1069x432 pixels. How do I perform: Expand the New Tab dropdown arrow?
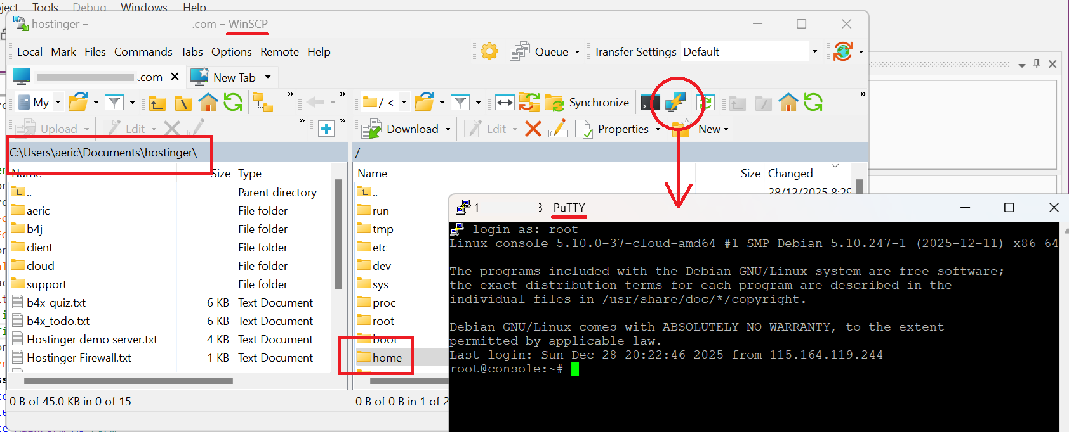268,77
